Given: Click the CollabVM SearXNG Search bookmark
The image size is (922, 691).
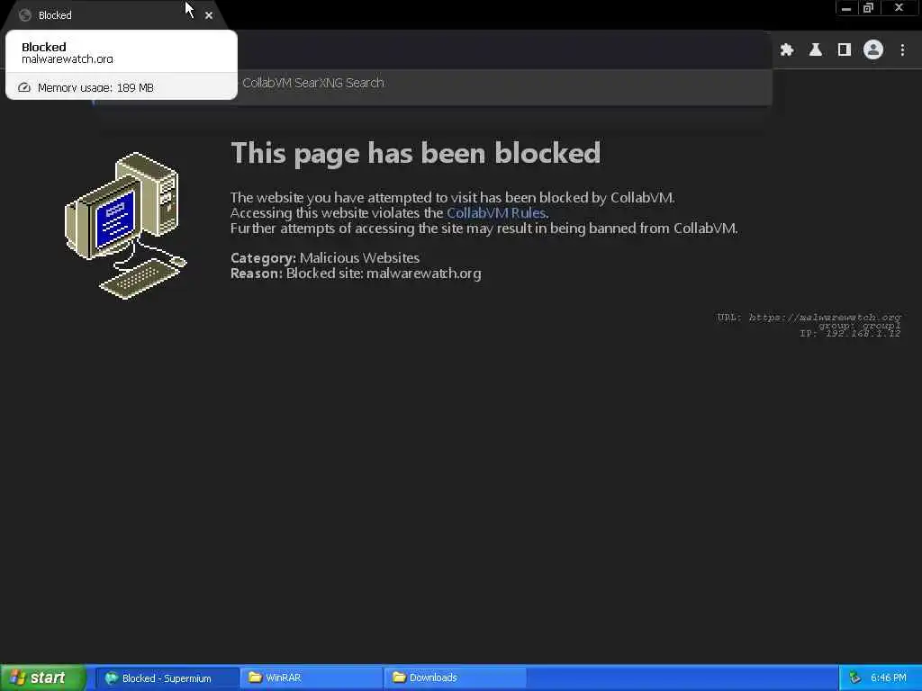Looking at the screenshot, I should pos(313,83).
